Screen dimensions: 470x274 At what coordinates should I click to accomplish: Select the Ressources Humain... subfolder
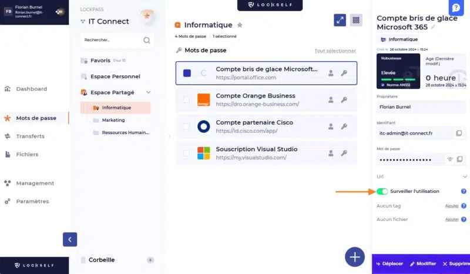click(x=125, y=133)
